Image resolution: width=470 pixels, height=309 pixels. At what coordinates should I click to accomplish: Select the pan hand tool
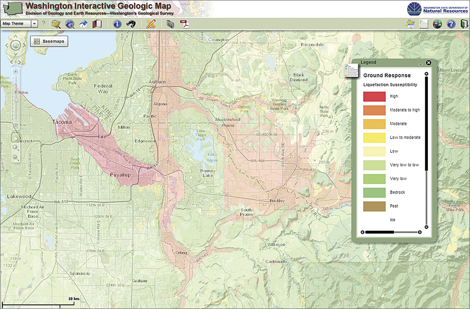pyautogui.click(x=16, y=138)
